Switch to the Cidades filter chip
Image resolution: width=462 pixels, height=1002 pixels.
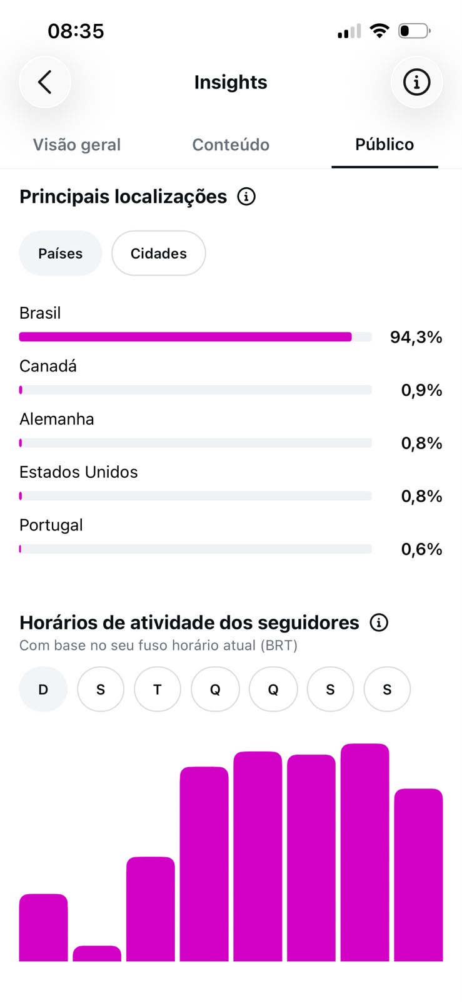coord(159,253)
